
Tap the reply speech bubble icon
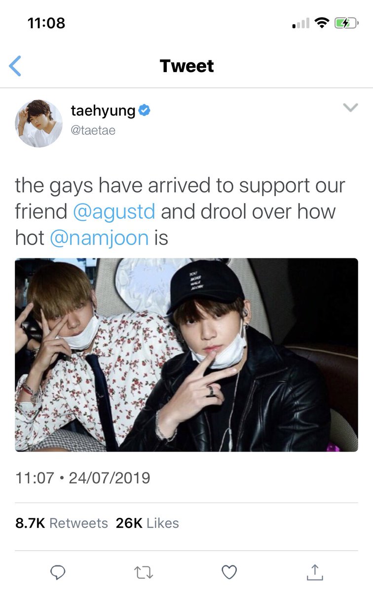tap(58, 573)
